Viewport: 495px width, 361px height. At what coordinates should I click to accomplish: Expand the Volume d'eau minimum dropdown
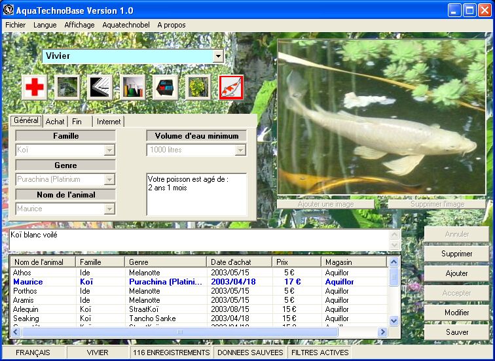click(x=240, y=150)
